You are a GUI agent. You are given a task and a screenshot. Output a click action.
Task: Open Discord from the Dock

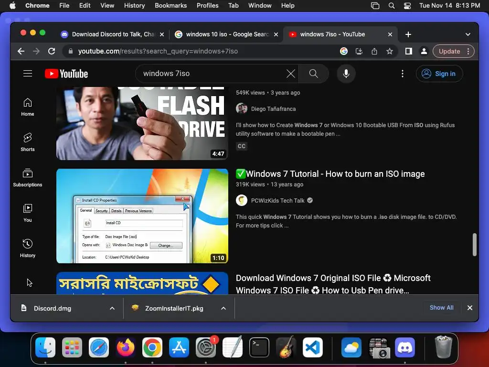point(405,347)
